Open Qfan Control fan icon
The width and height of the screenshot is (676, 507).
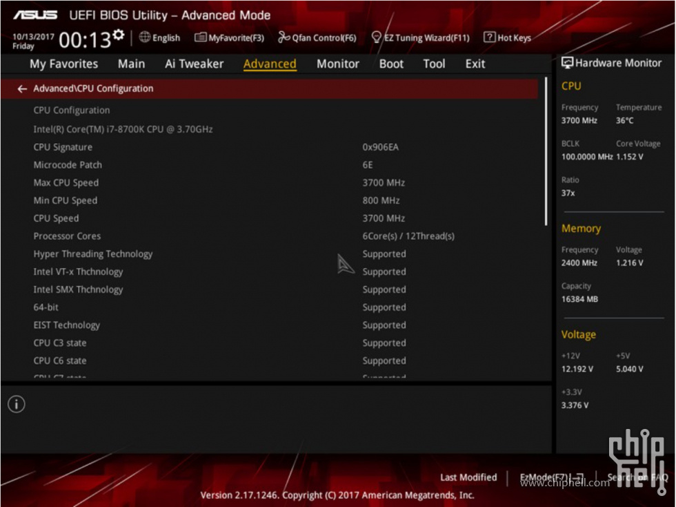pos(284,37)
